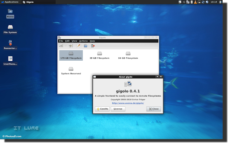Select the 179 GB Filesystem drive
The height and width of the screenshot is (143, 228).
[71, 55]
